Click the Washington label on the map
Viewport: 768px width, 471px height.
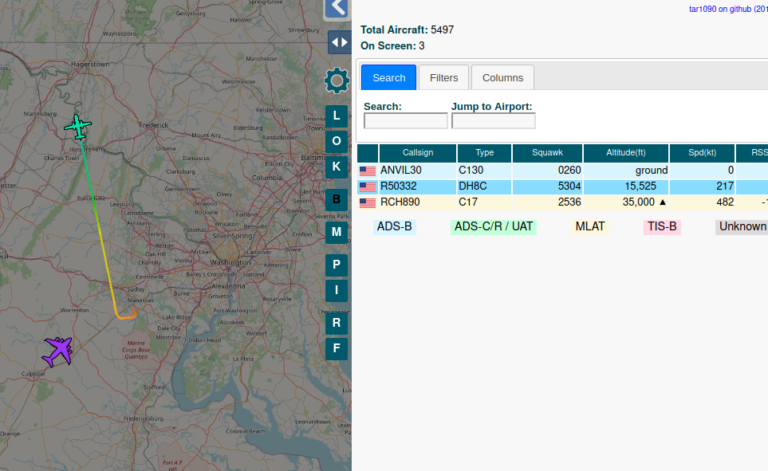230,263
